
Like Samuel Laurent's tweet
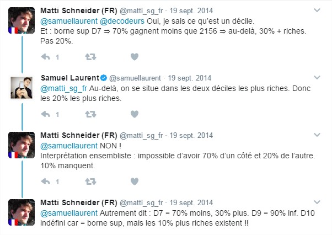(x=135, y=114)
